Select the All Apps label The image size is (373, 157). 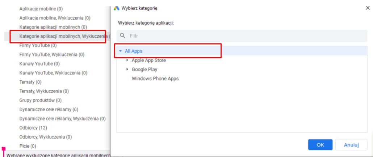[134, 51]
